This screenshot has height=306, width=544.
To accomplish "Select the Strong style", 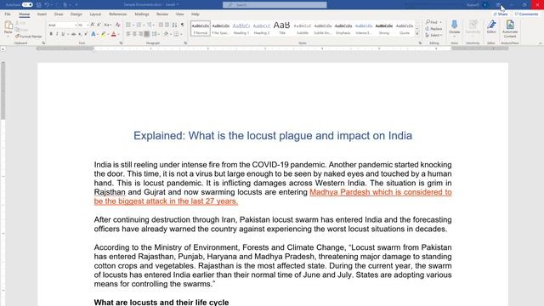I will click(384, 28).
